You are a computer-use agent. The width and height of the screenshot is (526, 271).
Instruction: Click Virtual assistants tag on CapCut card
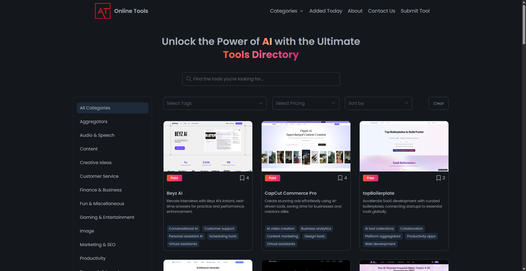point(281,244)
